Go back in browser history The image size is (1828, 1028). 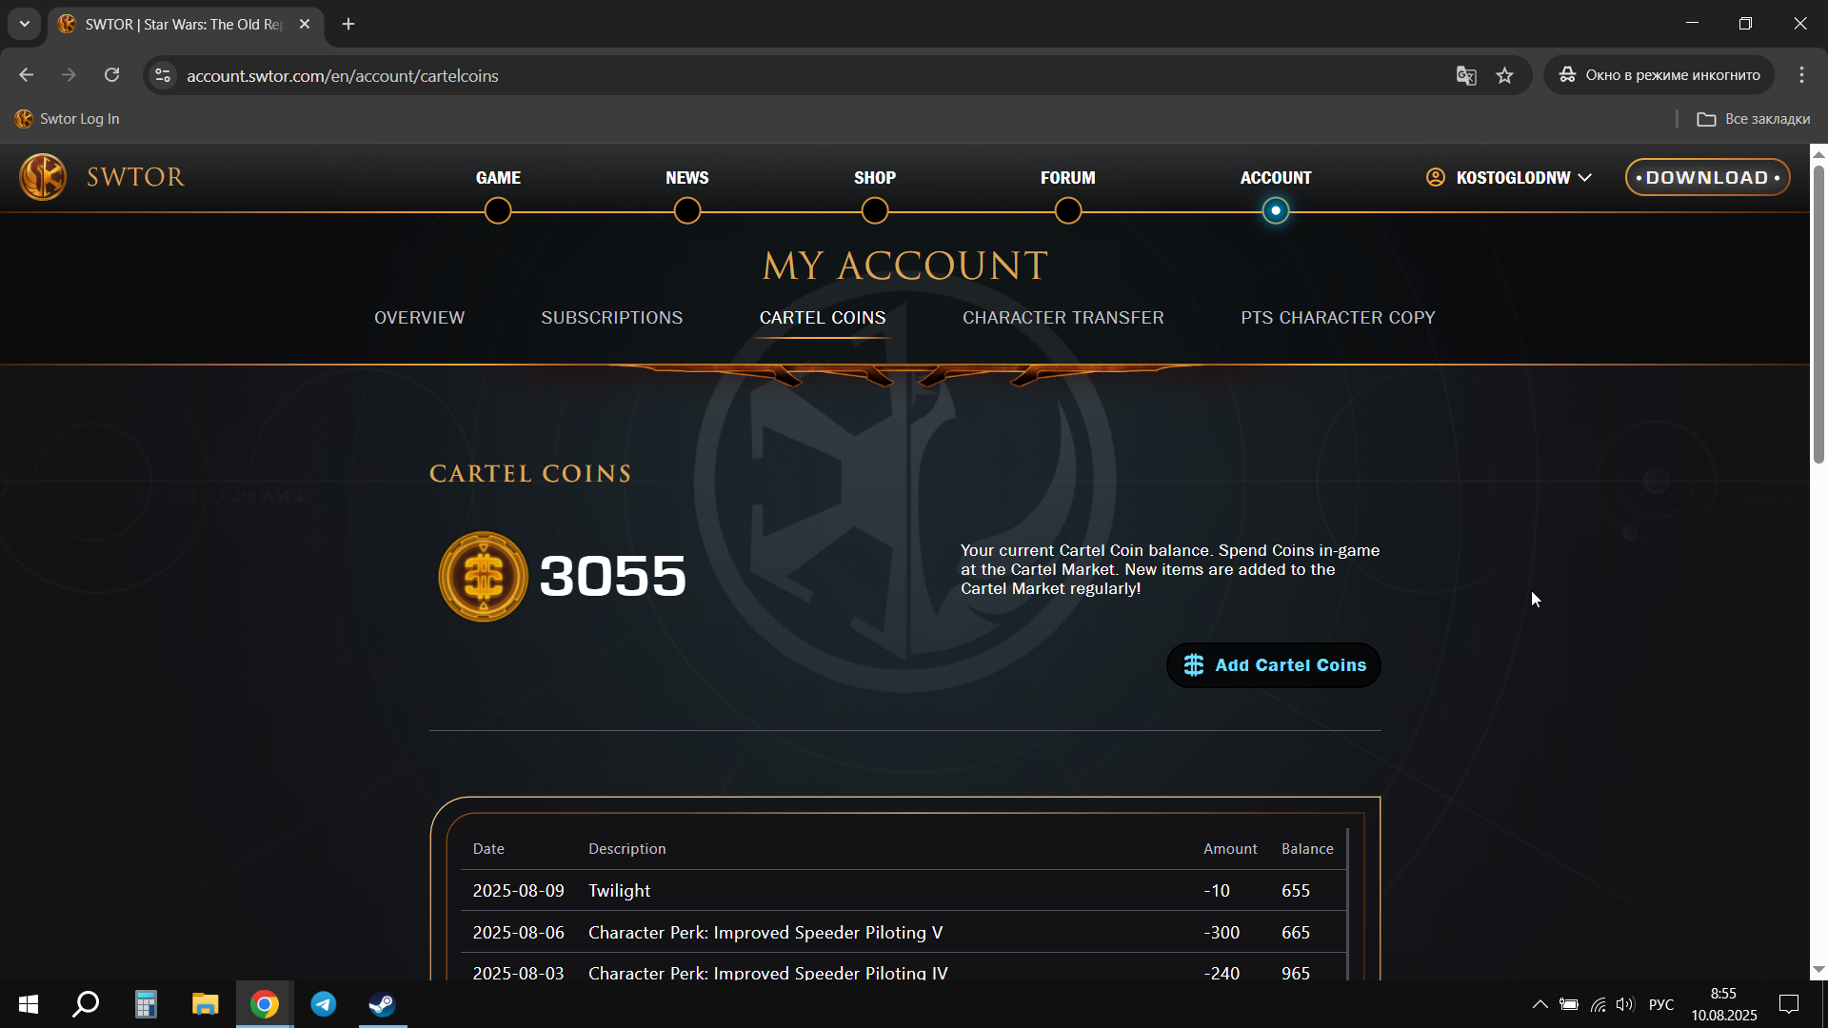coord(26,75)
